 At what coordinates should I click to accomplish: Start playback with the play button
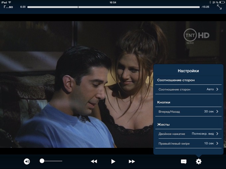113,161
